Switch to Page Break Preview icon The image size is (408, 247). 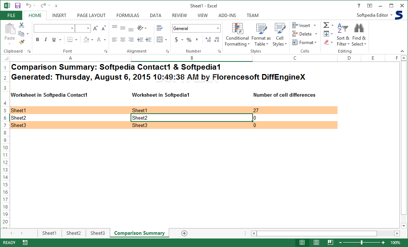click(x=330, y=242)
